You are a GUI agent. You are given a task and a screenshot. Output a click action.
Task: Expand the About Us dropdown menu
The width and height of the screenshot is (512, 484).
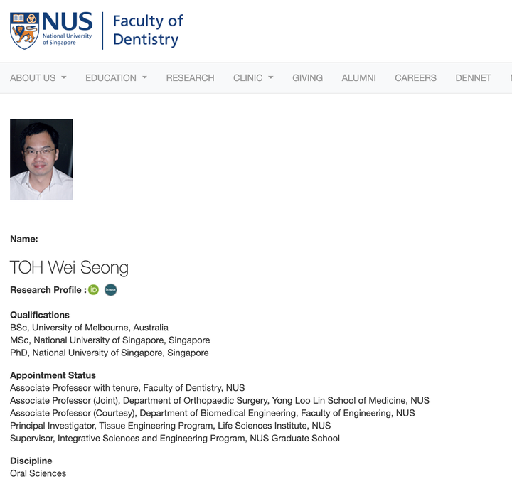[x=38, y=78]
